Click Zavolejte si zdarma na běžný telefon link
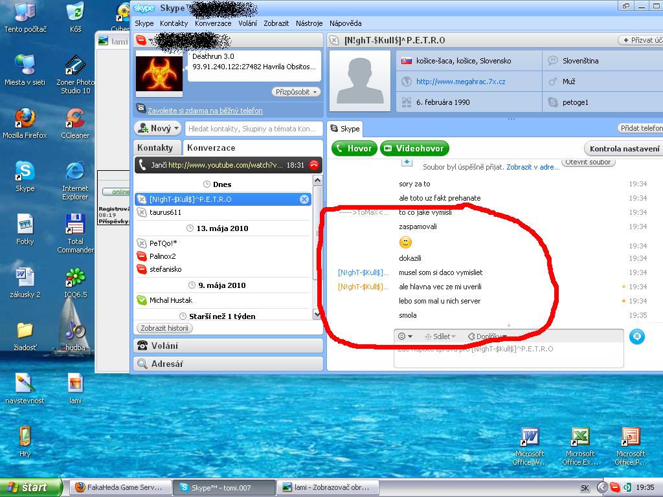Screen dimensions: 663x497 coord(205,111)
